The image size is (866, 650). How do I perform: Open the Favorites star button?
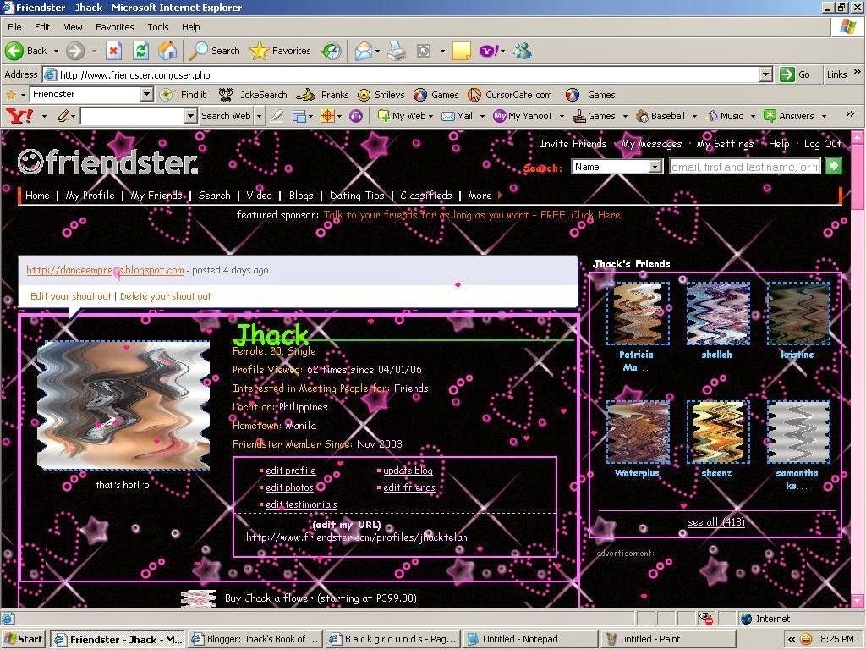tap(281, 51)
